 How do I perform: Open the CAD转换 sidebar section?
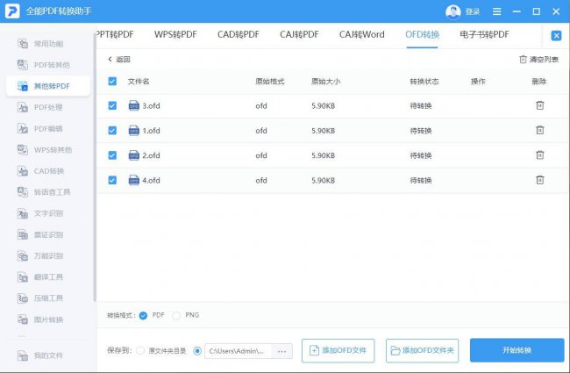48,171
